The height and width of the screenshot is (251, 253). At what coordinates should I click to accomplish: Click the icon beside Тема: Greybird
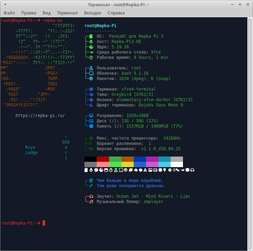[x=91, y=94]
